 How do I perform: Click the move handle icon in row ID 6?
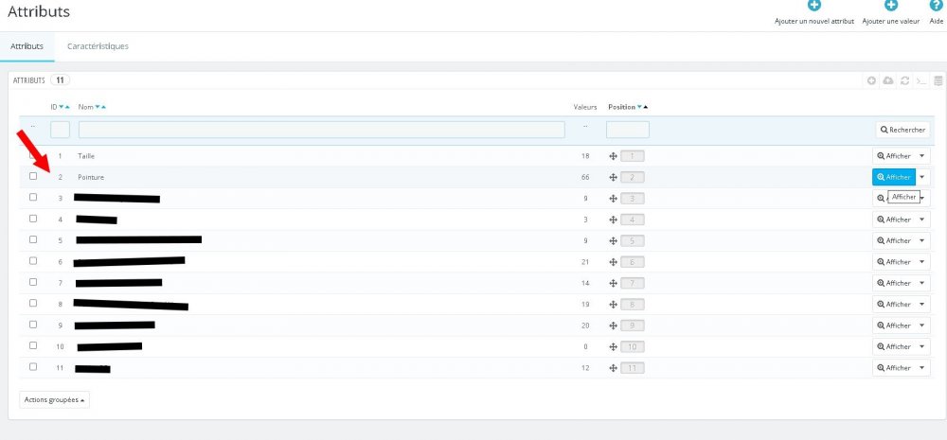(613, 262)
